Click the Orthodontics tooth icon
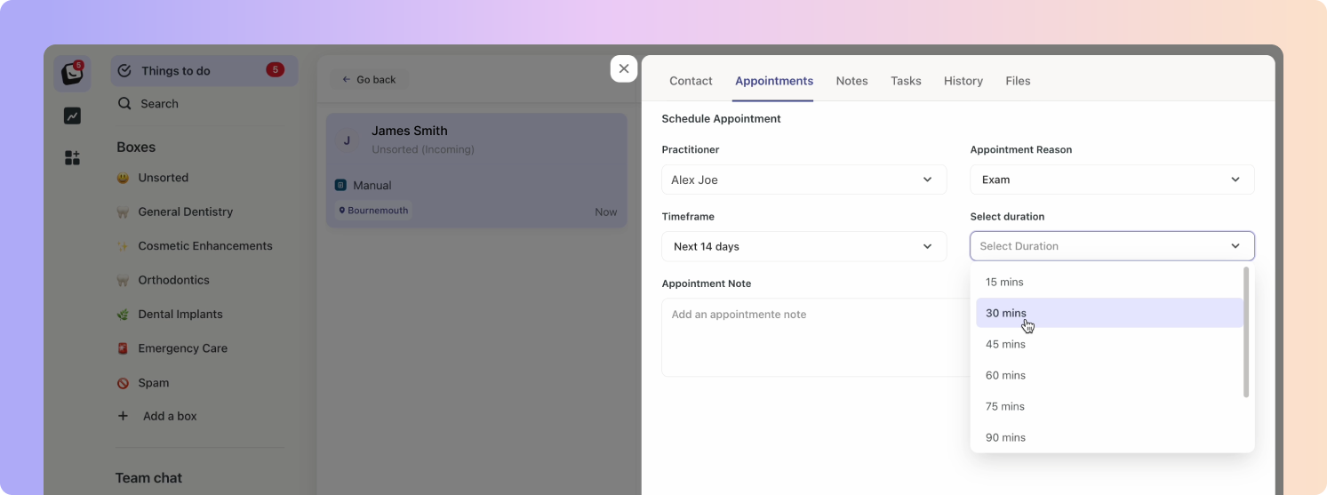Screen dimensions: 1327x495 (123, 280)
